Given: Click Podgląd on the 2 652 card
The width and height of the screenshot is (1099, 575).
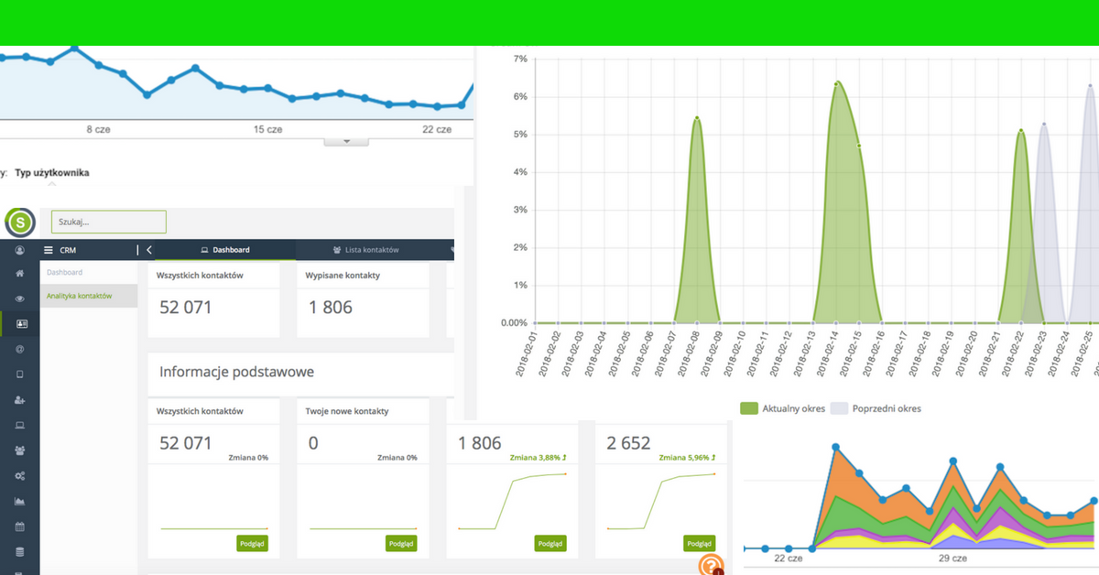Looking at the screenshot, I should point(699,543).
